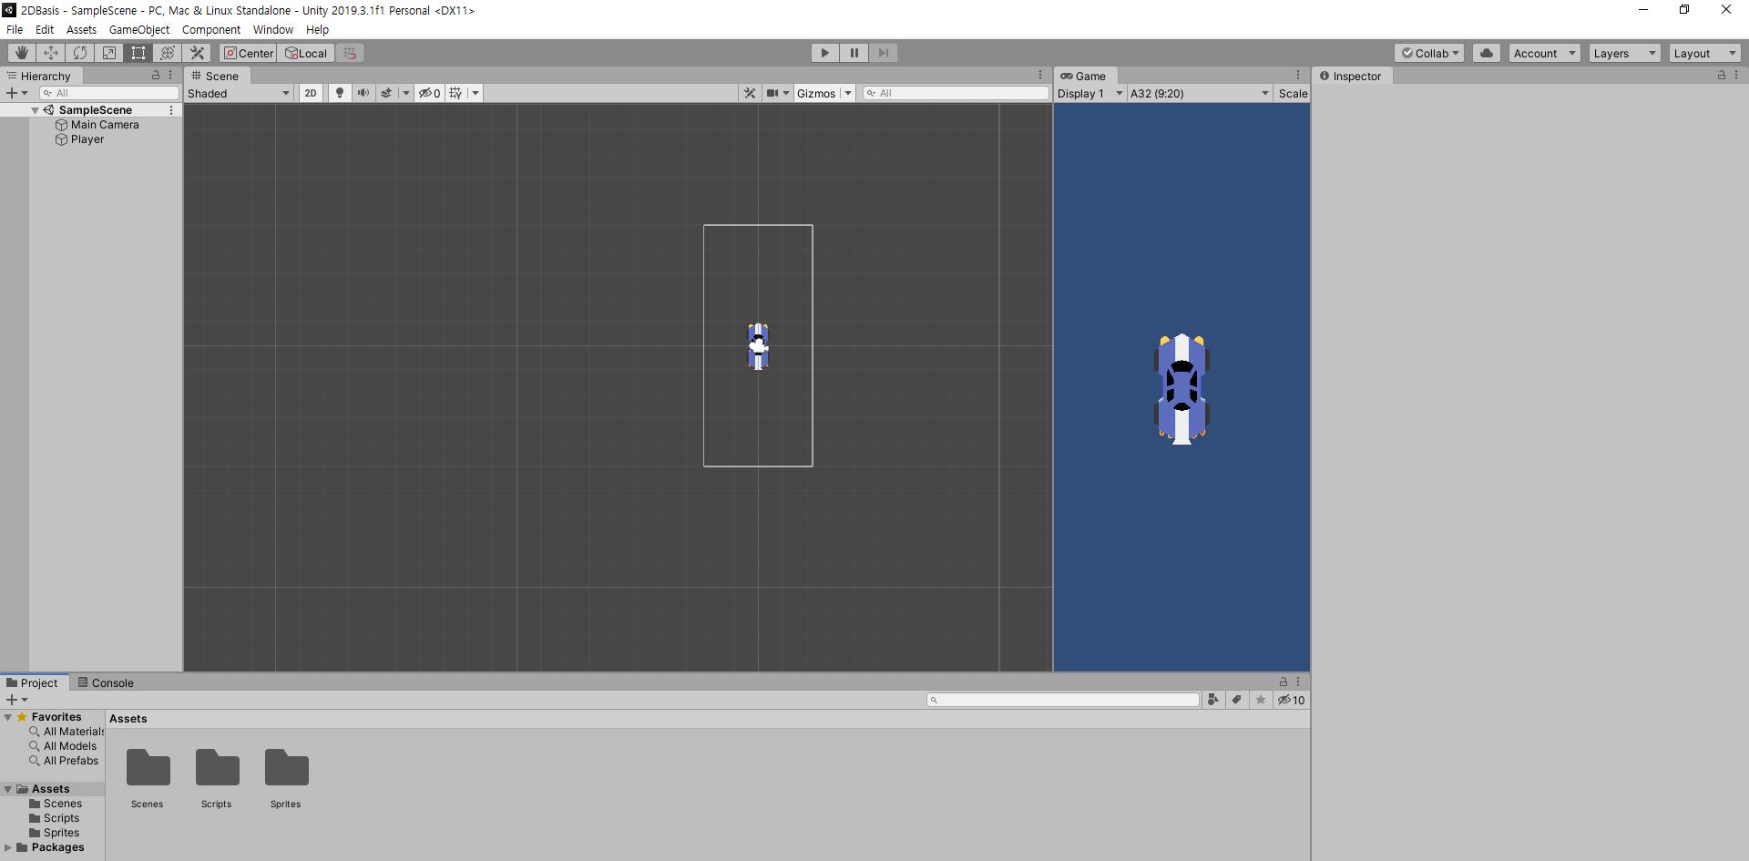1749x861 pixels.
Task: Switch to the Scene tab
Action: tap(215, 76)
